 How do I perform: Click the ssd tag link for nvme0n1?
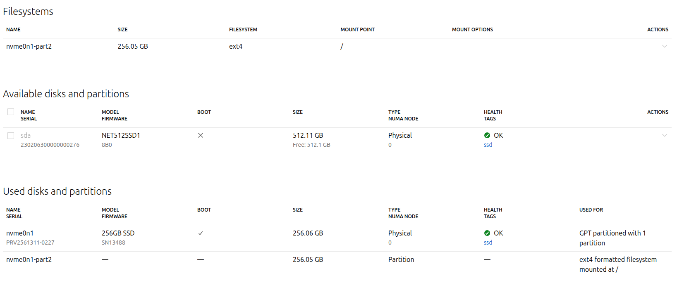[488, 243]
